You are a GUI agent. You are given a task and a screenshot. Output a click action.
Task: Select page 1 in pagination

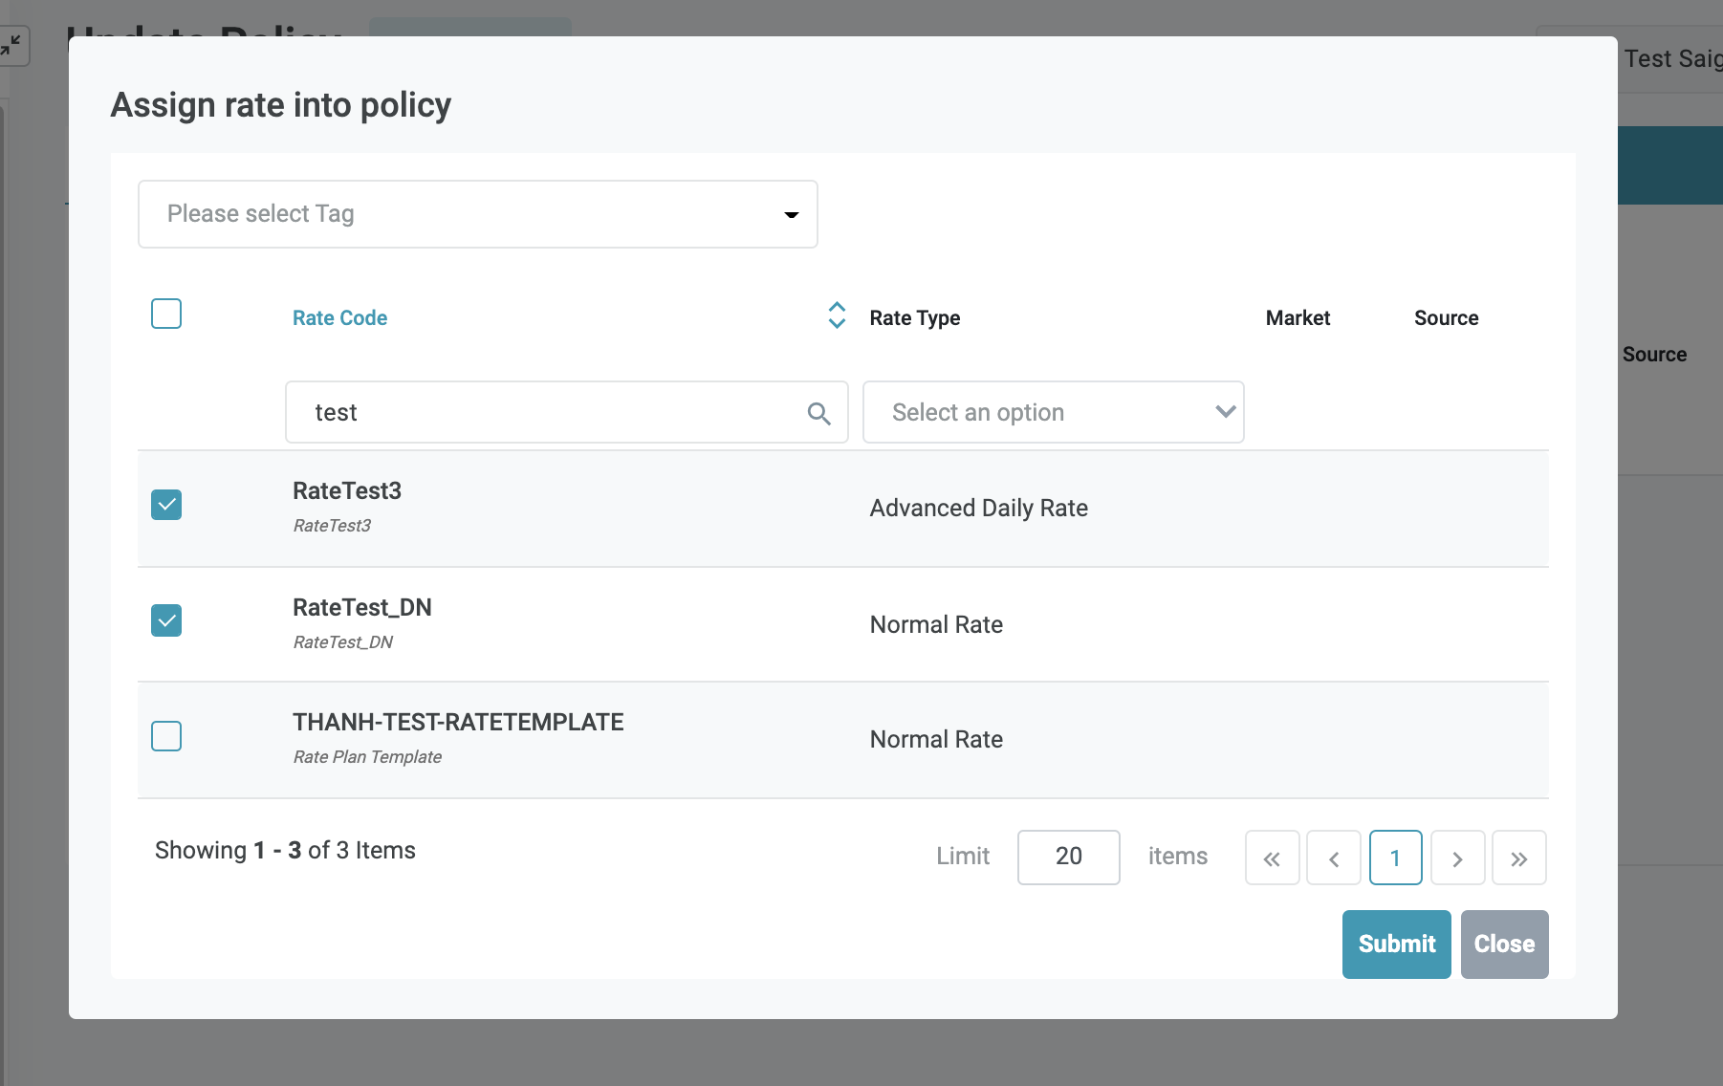(1395, 858)
